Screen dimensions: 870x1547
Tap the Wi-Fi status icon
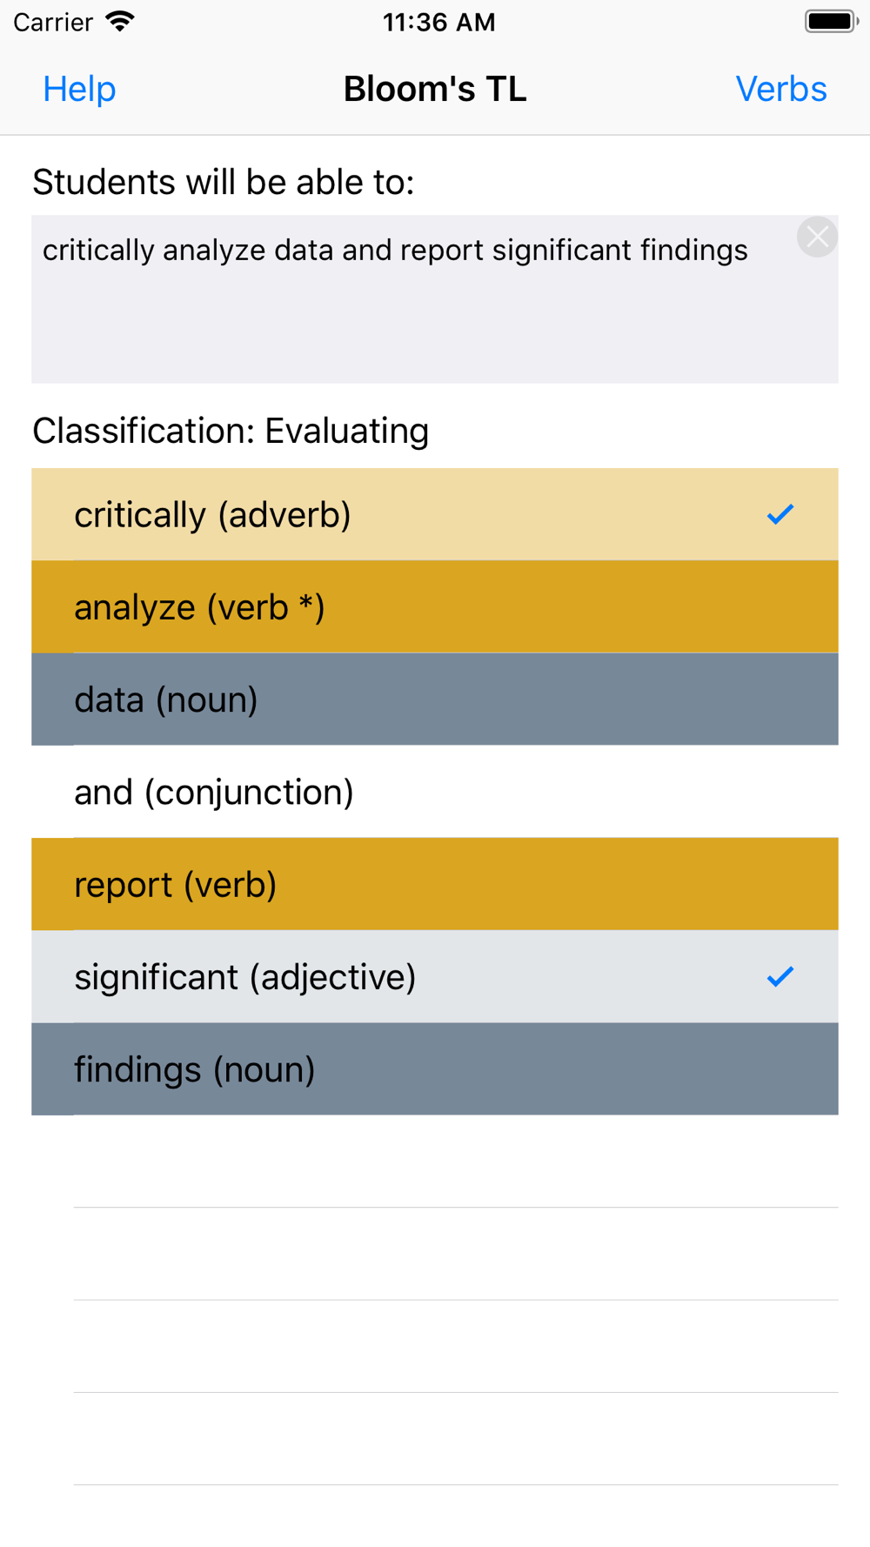click(x=120, y=22)
